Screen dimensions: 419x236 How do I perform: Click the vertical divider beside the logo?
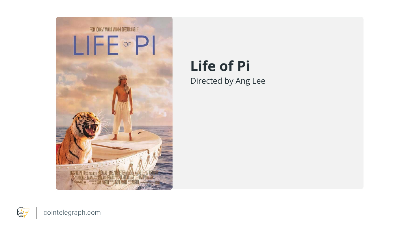tap(37, 213)
